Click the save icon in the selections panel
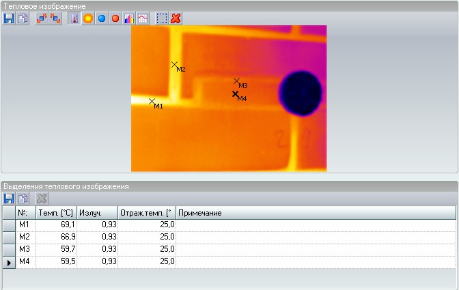 [9, 199]
